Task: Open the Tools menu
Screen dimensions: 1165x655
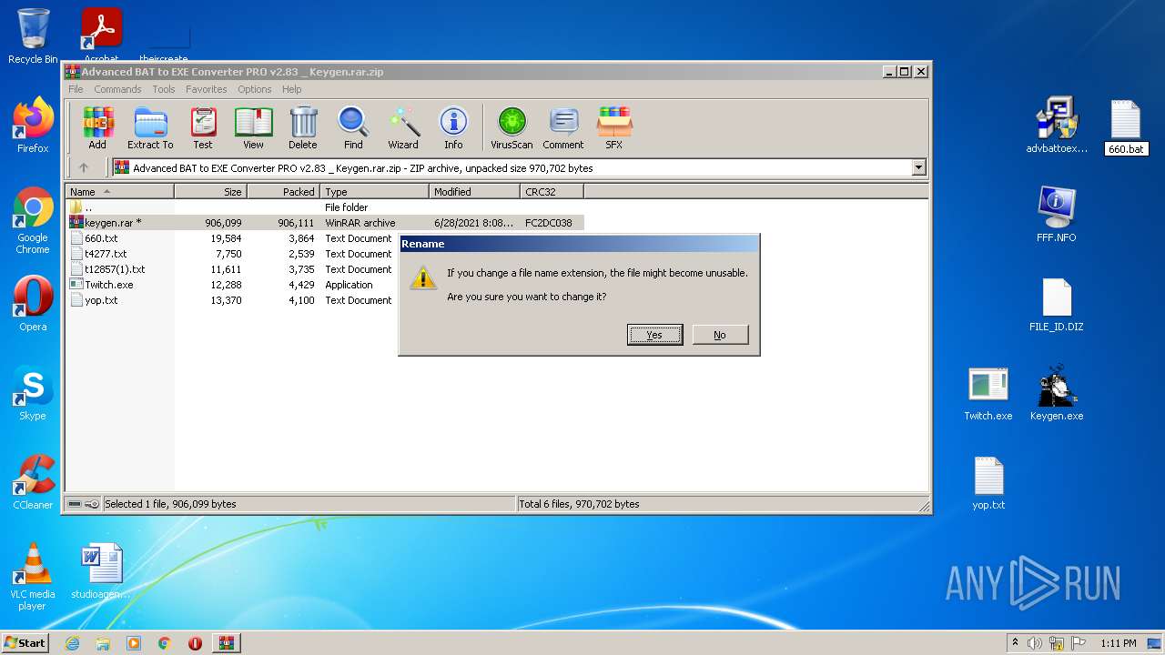Action: tap(164, 89)
